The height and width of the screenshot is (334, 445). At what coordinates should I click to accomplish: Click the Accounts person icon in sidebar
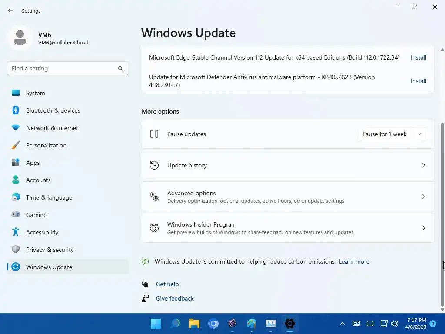[x=16, y=180]
